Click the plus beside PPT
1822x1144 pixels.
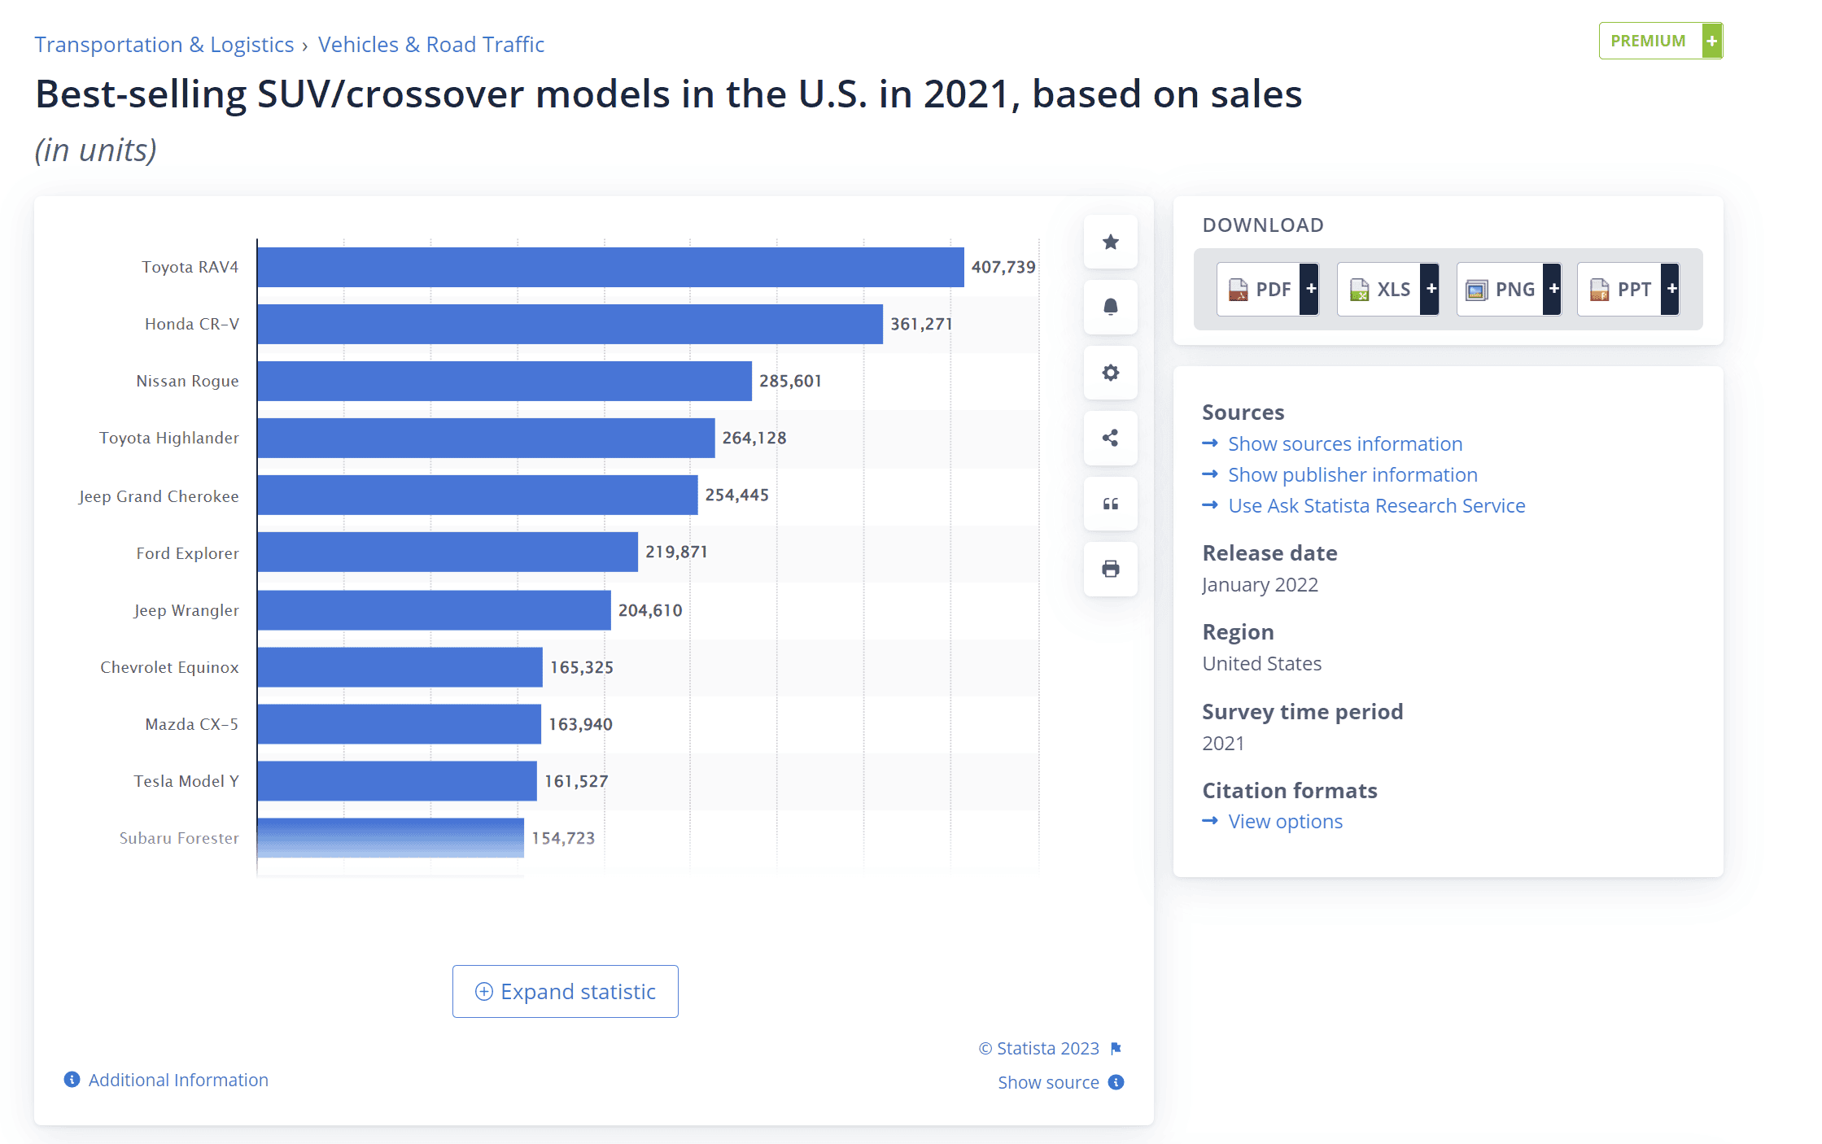point(1670,289)
